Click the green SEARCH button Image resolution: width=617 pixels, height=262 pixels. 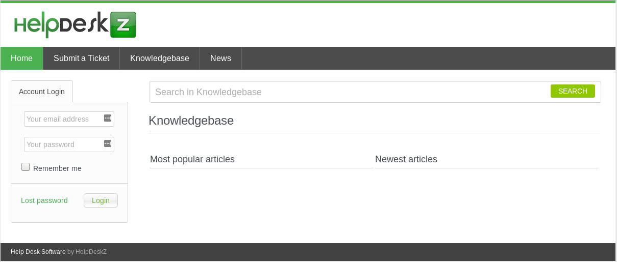[x=572, y=91]
